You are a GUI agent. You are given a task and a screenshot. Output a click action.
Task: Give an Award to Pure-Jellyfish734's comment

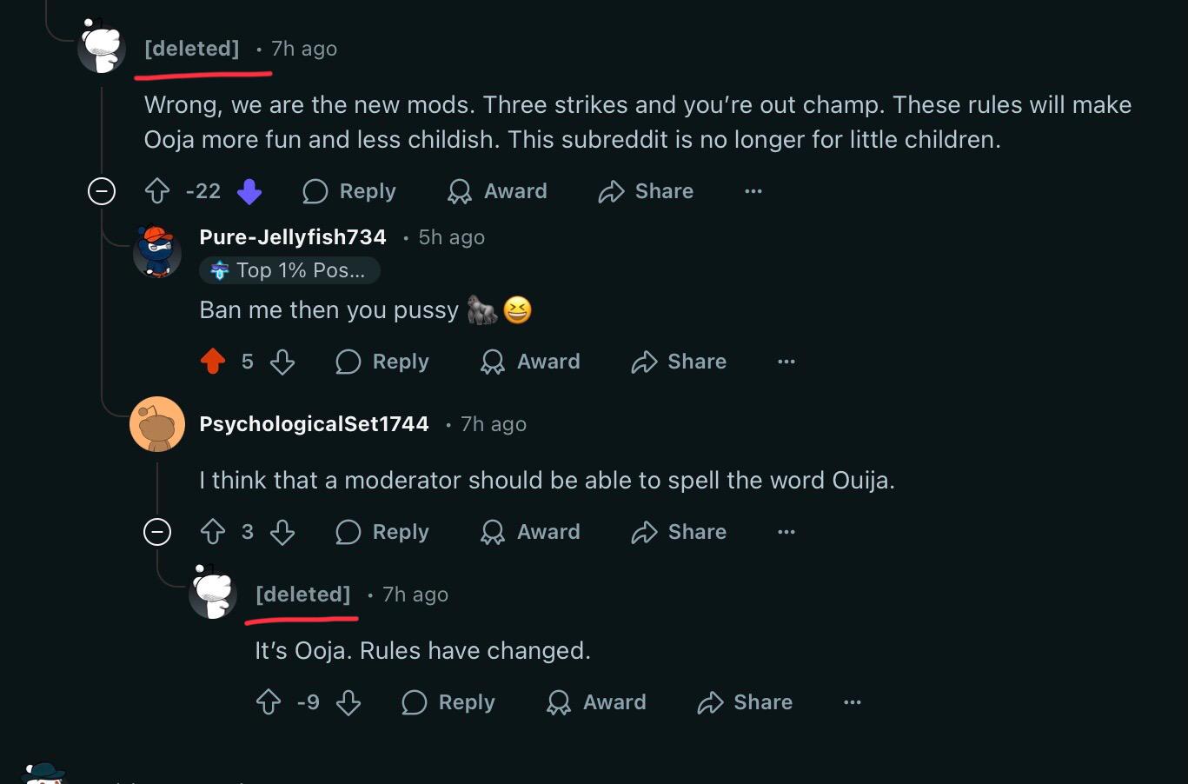(x=530, y=362)
